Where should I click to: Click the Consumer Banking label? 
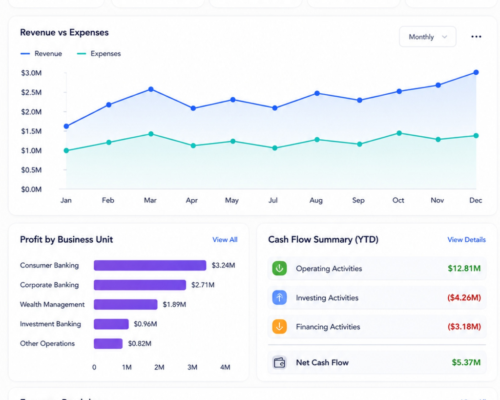pos(49,265)
